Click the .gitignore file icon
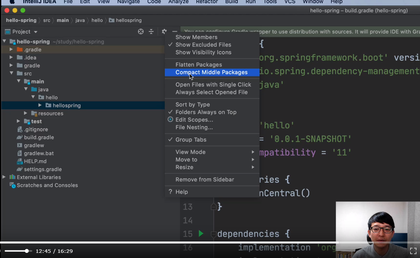This screenshot has height=258, width=420. (20, 130)
